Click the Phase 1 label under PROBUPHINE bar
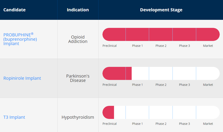223x132 pixels. pos(137,46)
